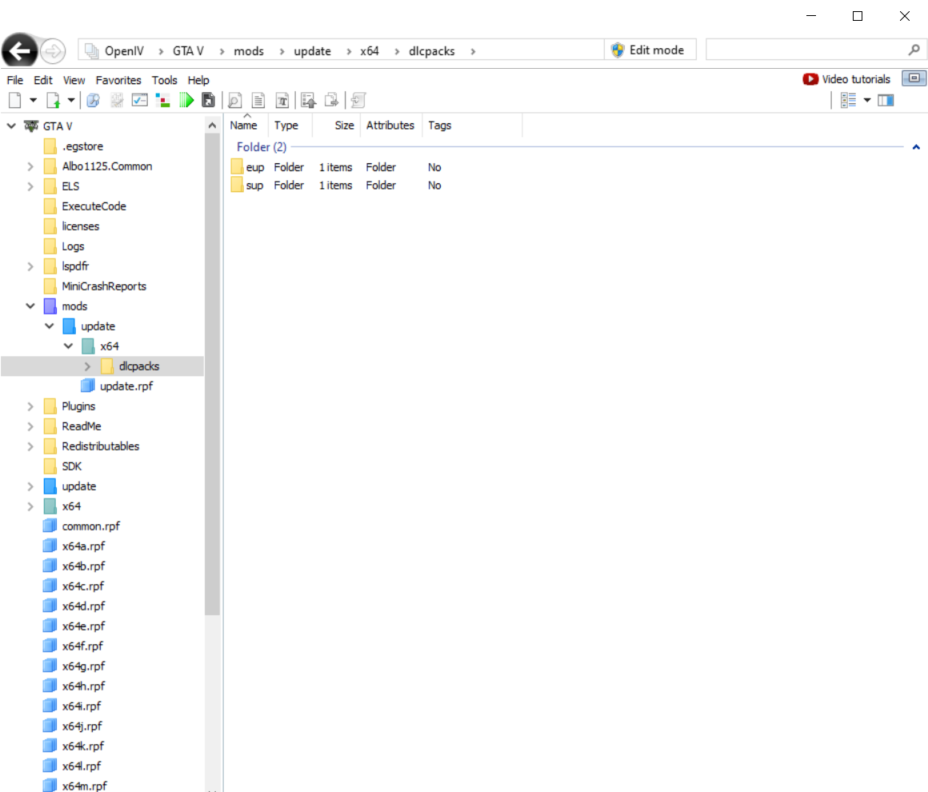Click the page with magnifier icon

235,100
